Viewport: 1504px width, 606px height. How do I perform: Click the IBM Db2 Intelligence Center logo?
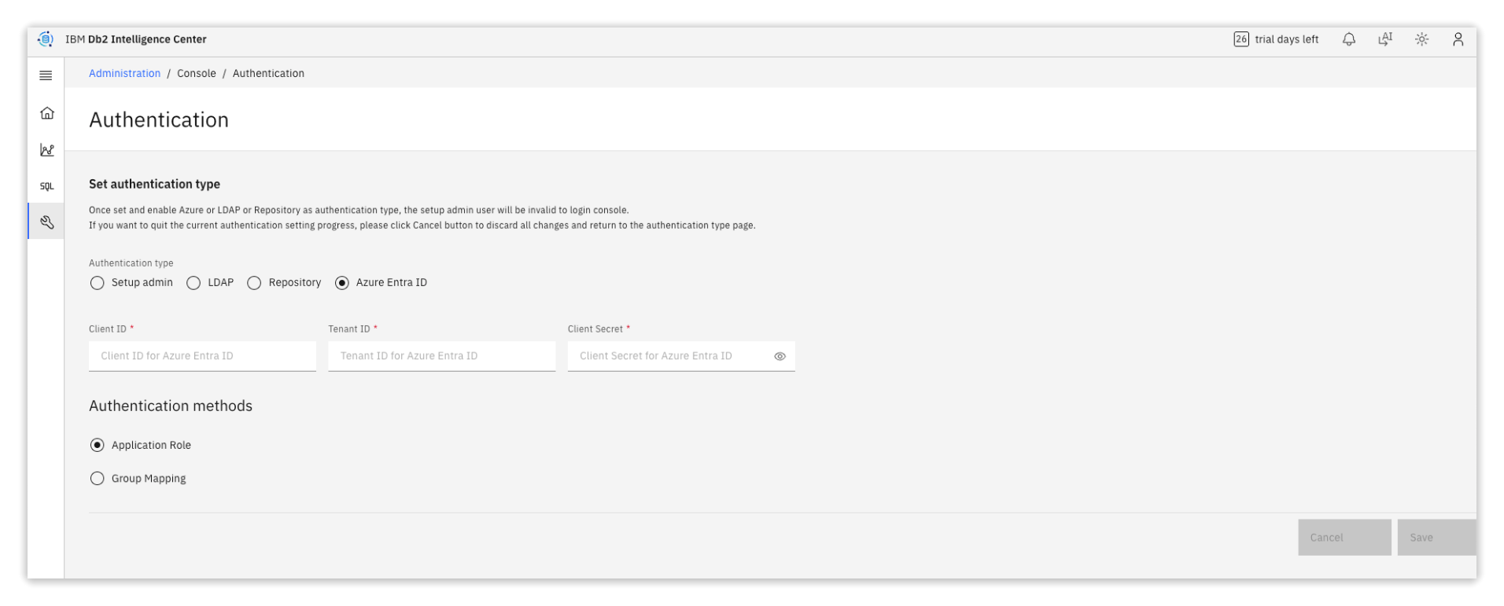pos(46,39)
